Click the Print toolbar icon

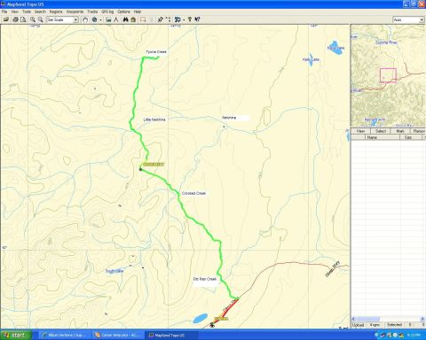[15, 19]
